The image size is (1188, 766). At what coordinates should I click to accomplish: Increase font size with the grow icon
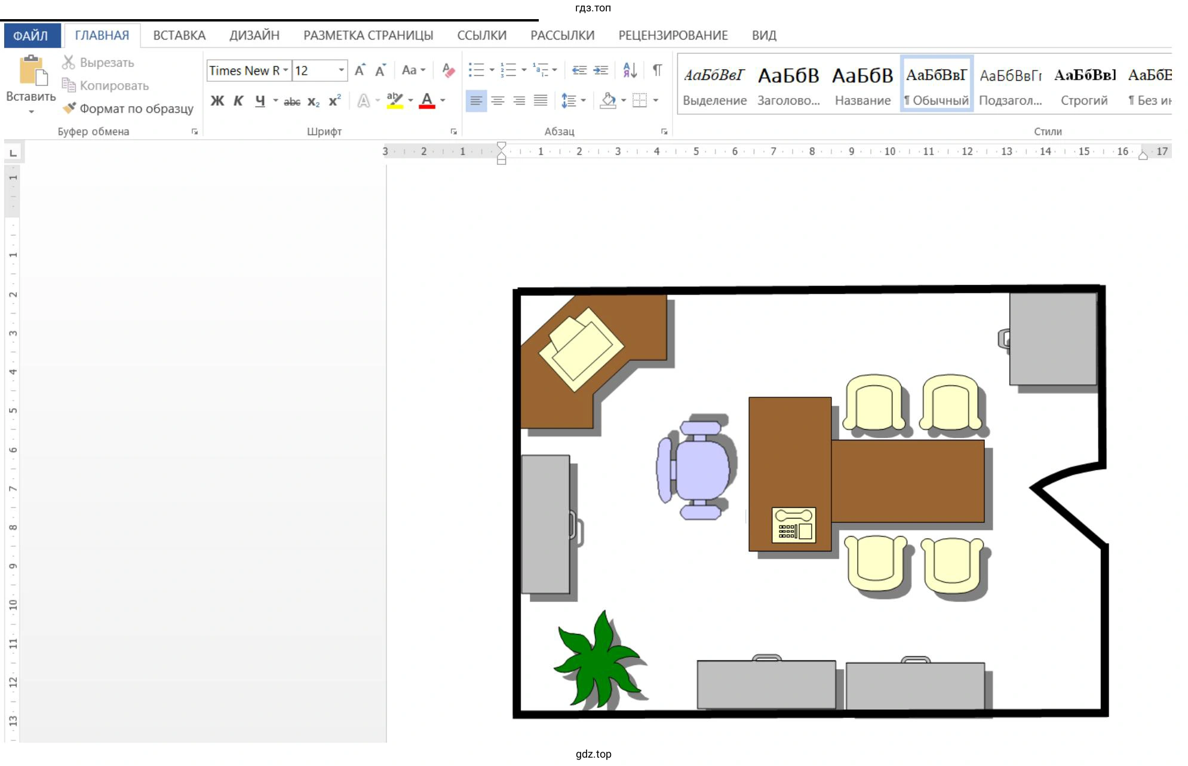(360, 71)
